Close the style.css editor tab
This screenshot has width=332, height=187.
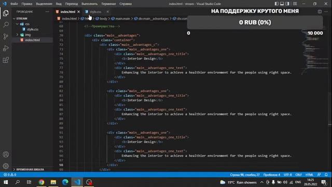click(x=107, y=11)
